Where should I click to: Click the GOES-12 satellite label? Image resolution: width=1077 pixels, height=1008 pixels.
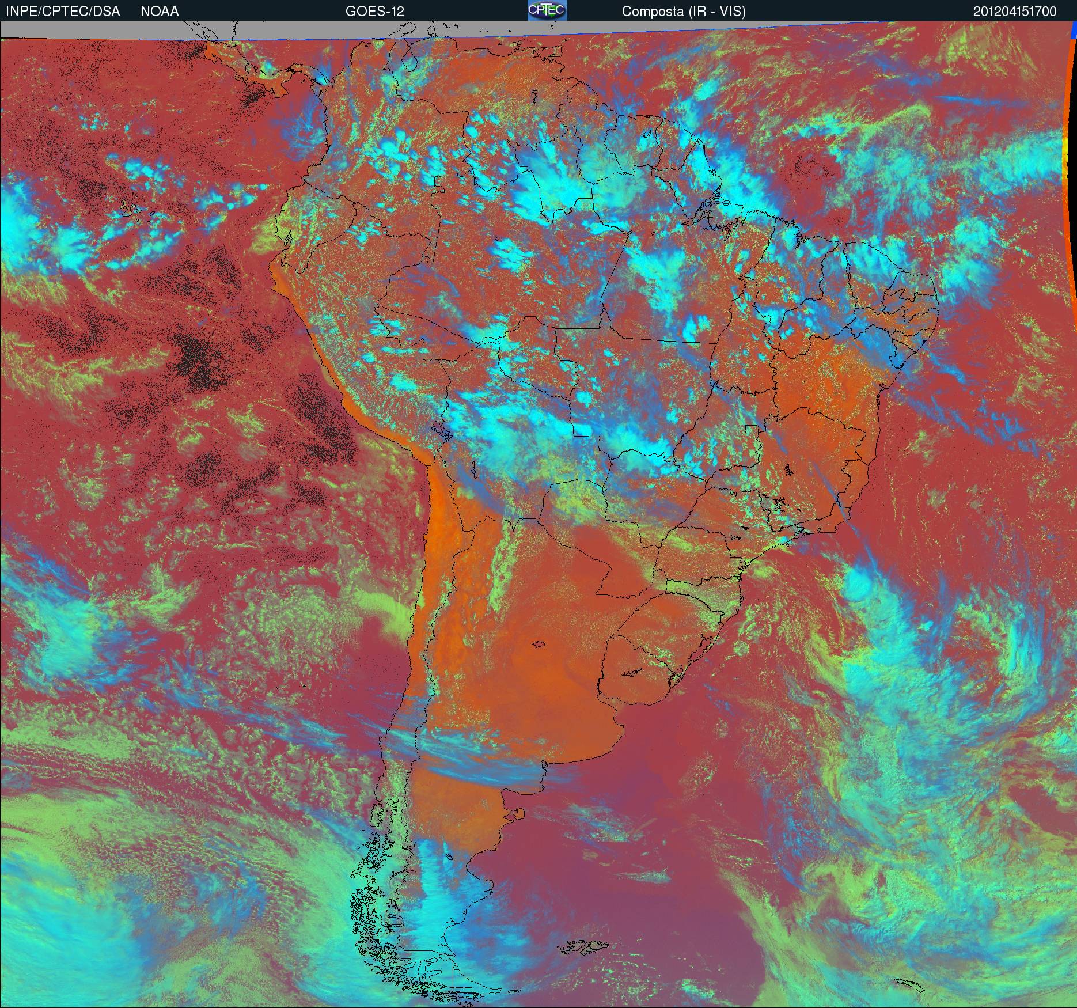pos(374,12)
